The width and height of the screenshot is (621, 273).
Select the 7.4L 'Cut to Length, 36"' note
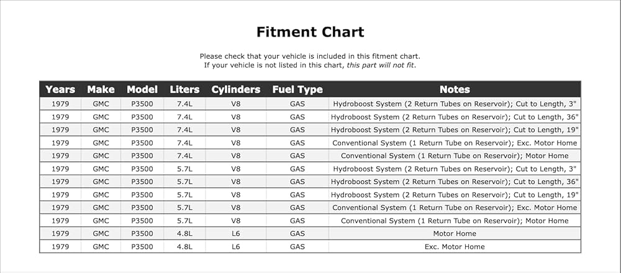(455, 117)
